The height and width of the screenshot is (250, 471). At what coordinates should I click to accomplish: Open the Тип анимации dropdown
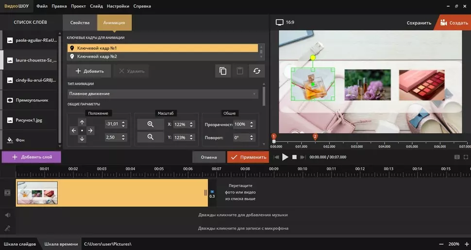coord(163,94)
